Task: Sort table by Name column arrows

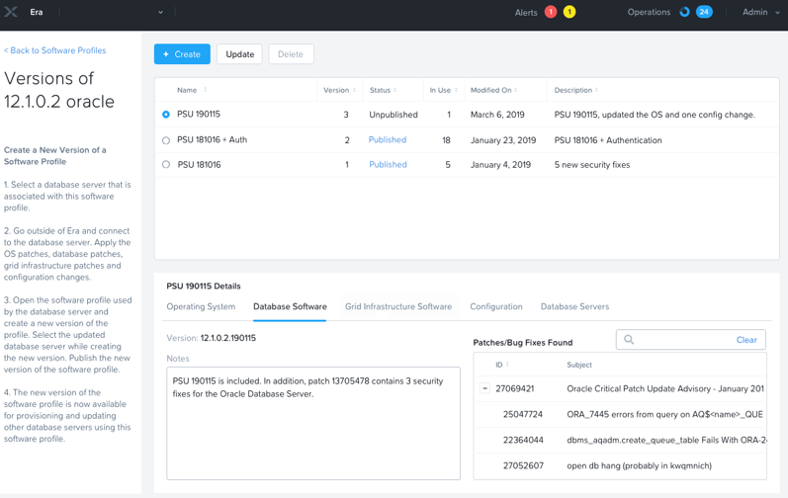Action: tap(205, 90)
